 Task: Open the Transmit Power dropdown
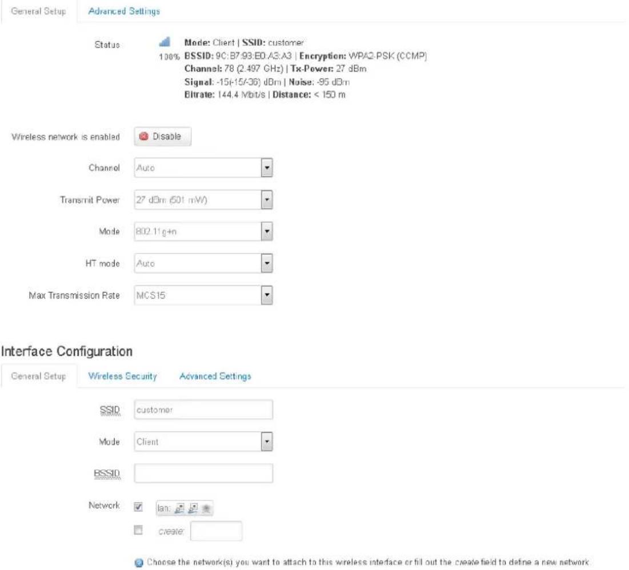(x=203, y=200)
